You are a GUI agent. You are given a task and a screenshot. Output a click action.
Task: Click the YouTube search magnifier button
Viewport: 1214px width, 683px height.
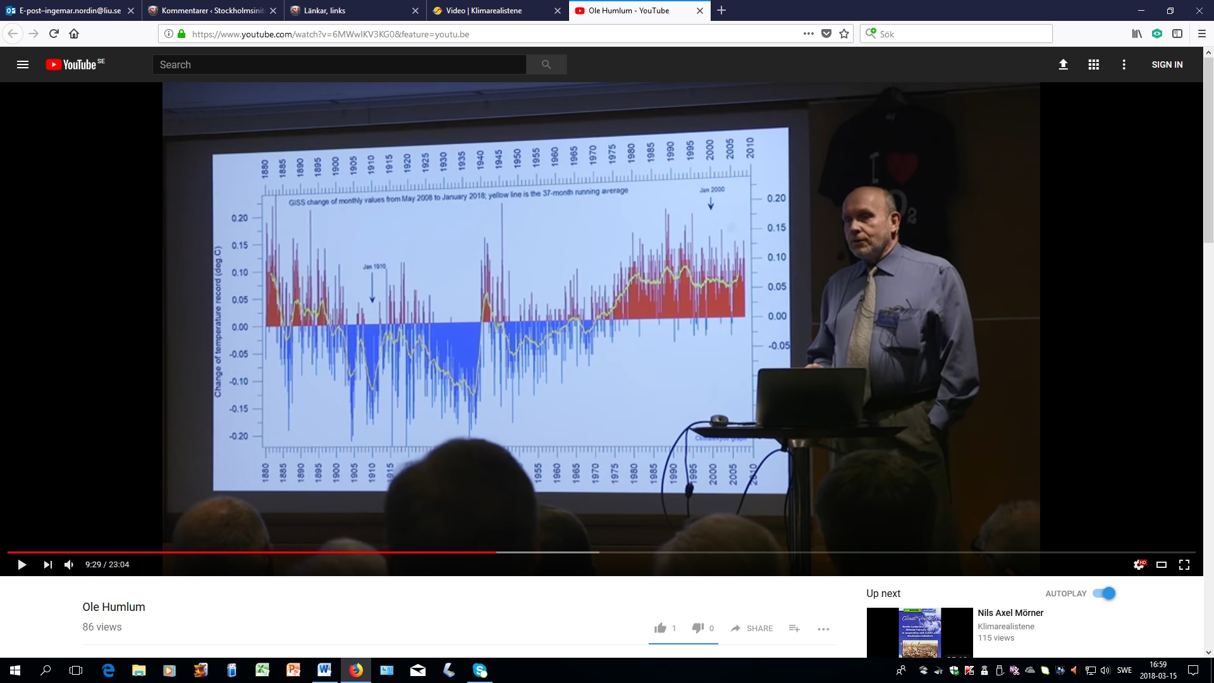546,65
